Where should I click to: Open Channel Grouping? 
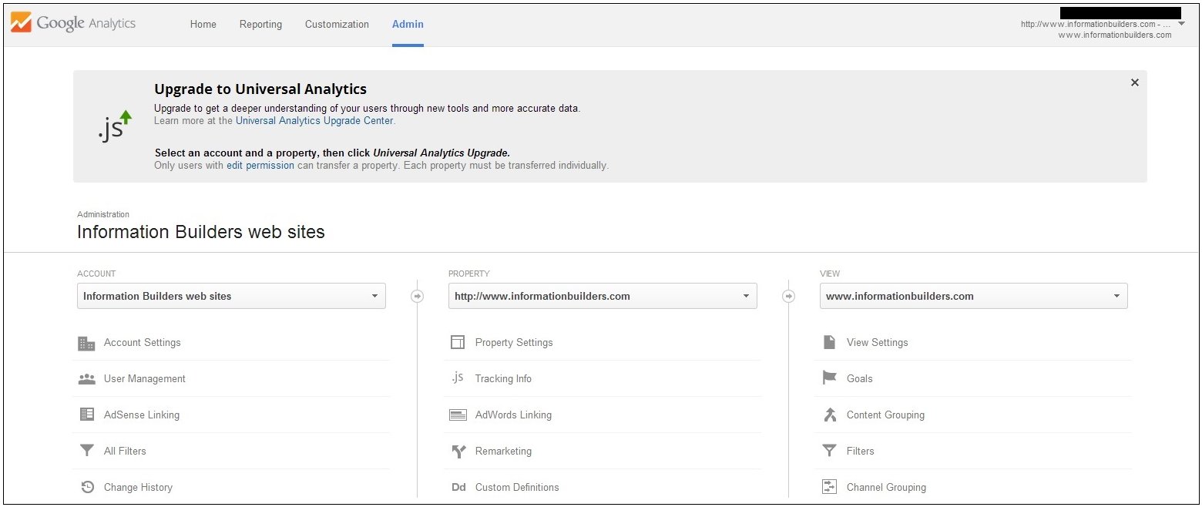[886, 487]
